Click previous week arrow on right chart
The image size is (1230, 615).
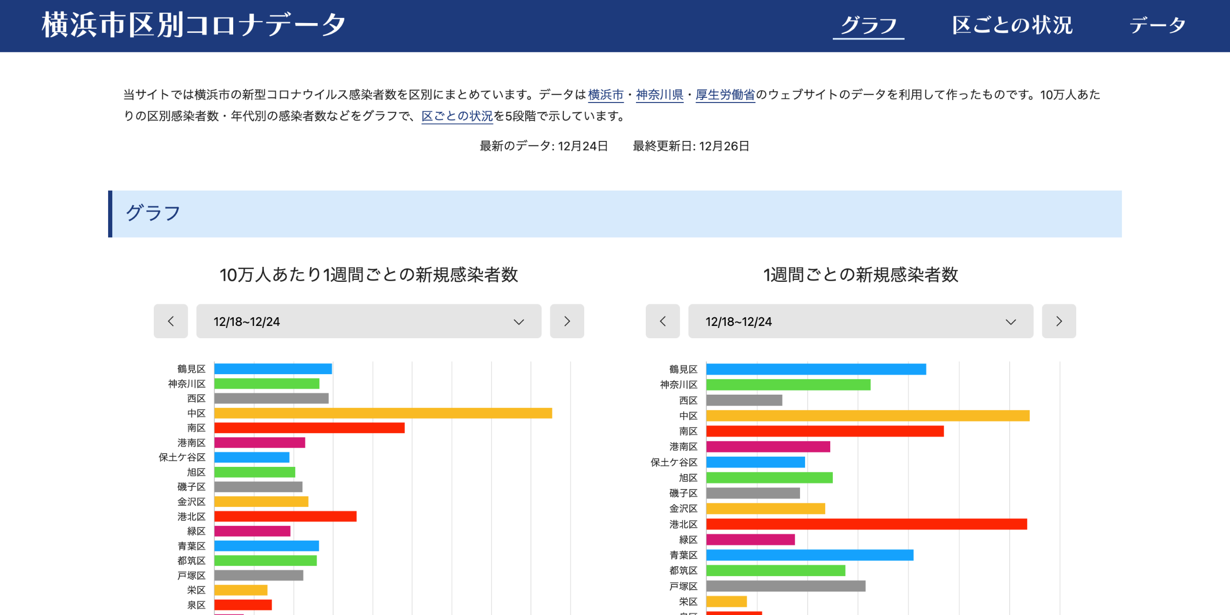[663, 321]
